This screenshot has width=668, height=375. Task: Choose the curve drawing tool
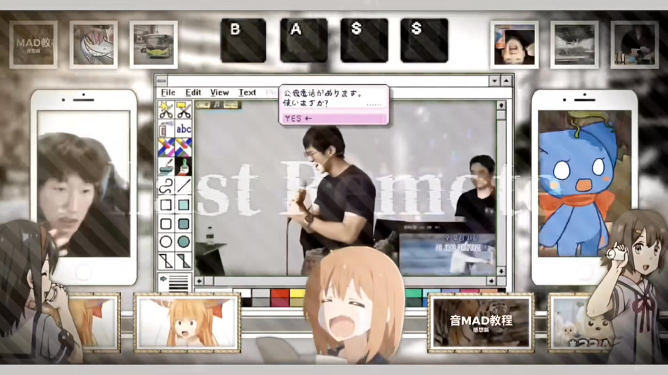(166, 186)
